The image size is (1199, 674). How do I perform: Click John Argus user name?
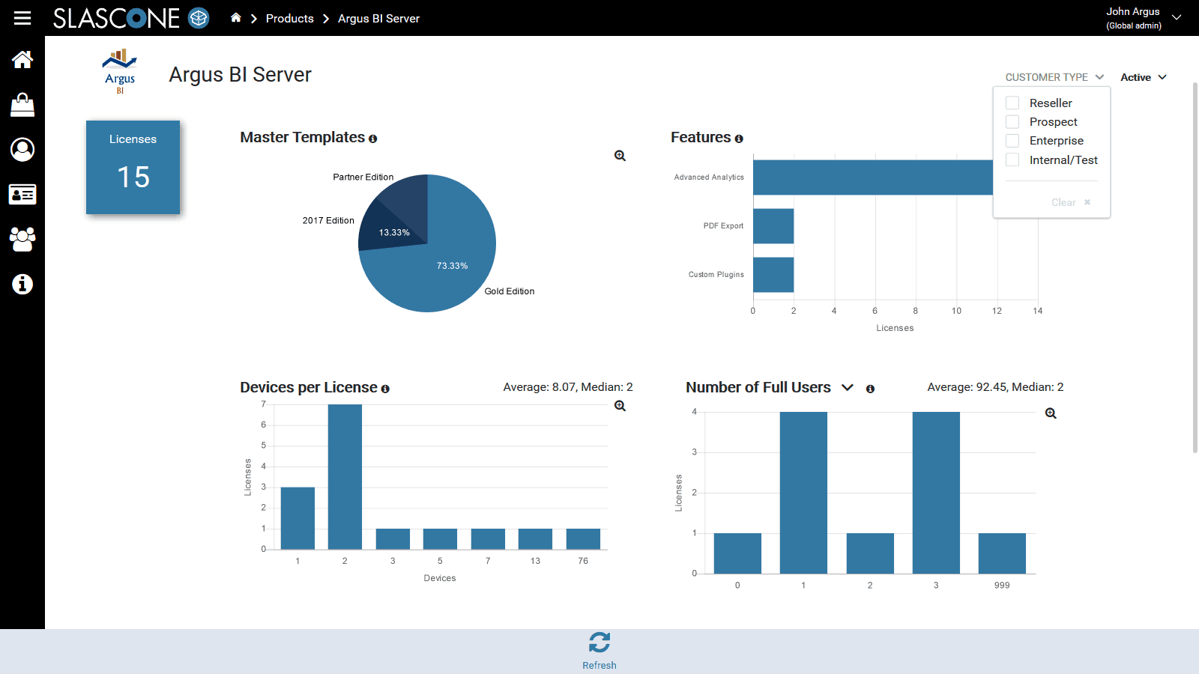tap(1133, 11)
